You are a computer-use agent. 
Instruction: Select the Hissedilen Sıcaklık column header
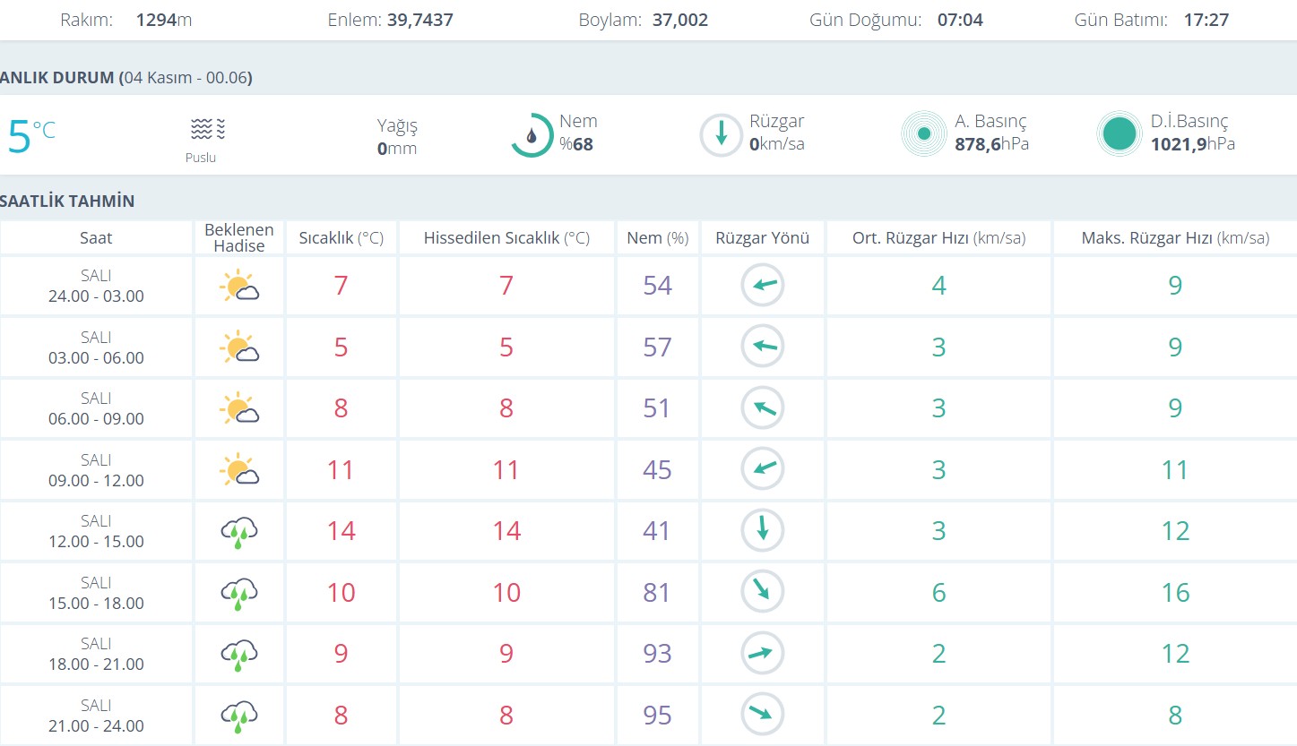pyautogui.click(x=506, y=238)
